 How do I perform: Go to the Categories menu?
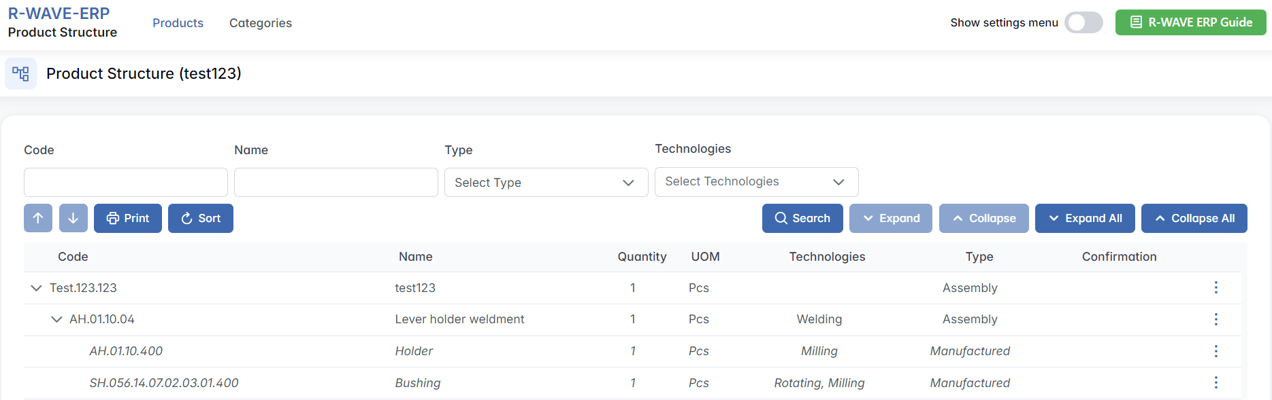point(260,23)
